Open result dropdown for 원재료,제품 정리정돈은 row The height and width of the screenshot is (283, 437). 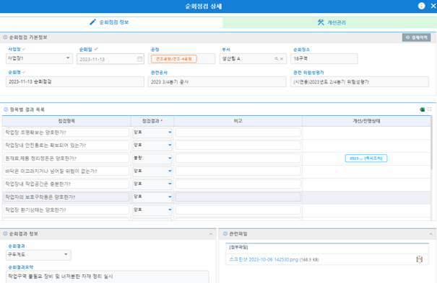[x=152, y=158]
